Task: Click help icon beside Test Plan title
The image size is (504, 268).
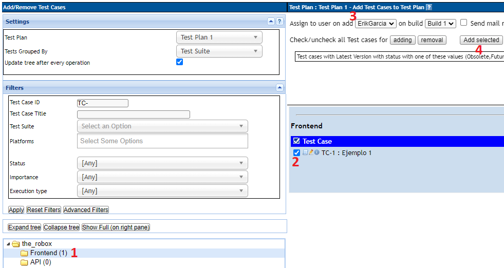Action: pos(429,7)
